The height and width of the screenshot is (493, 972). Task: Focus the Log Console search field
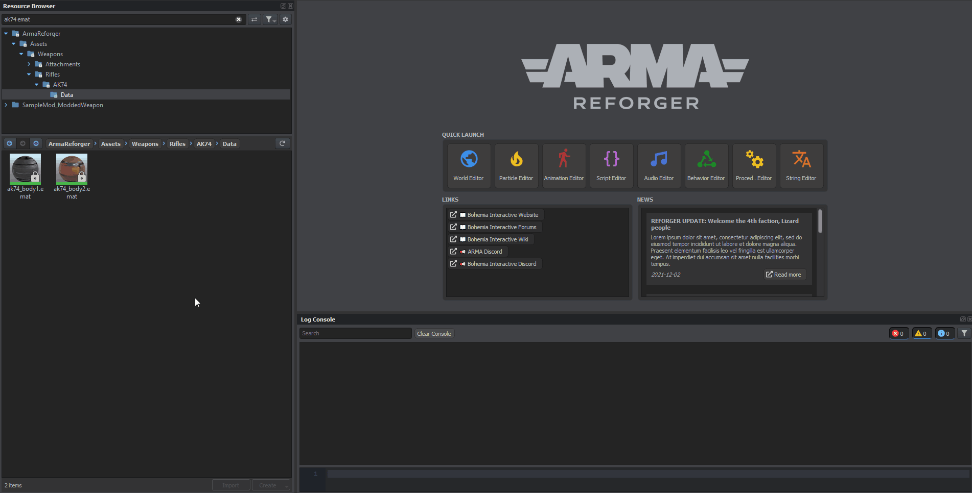pos(356,333)
